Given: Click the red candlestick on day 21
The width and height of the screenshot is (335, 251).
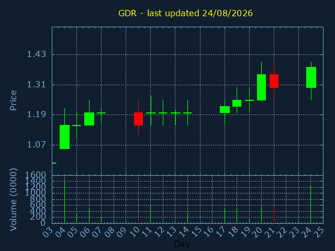Looking at the screenshot, I should click(274, 81).
